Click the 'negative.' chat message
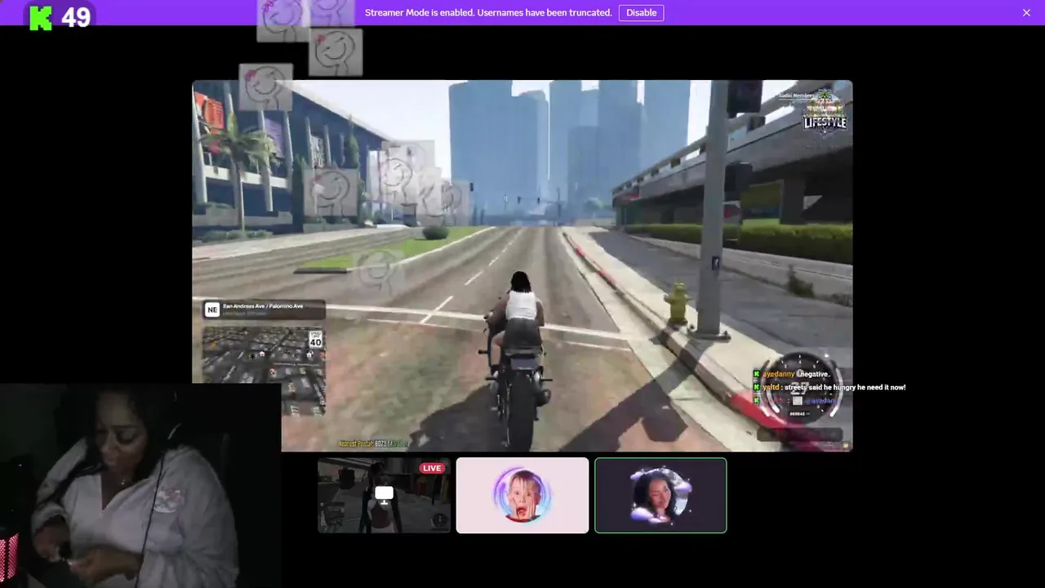 [791, 374]
